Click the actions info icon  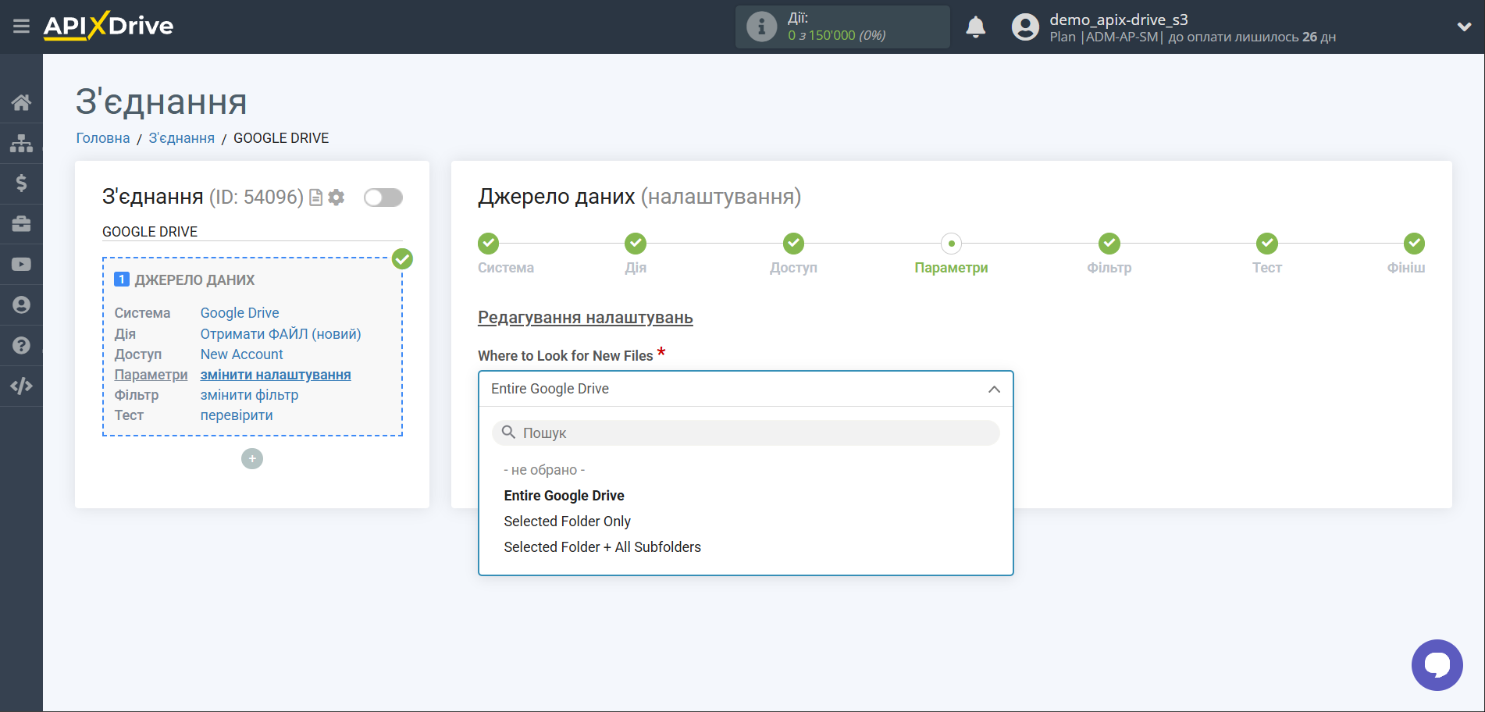pyautogui.click(x=761, y=27)
